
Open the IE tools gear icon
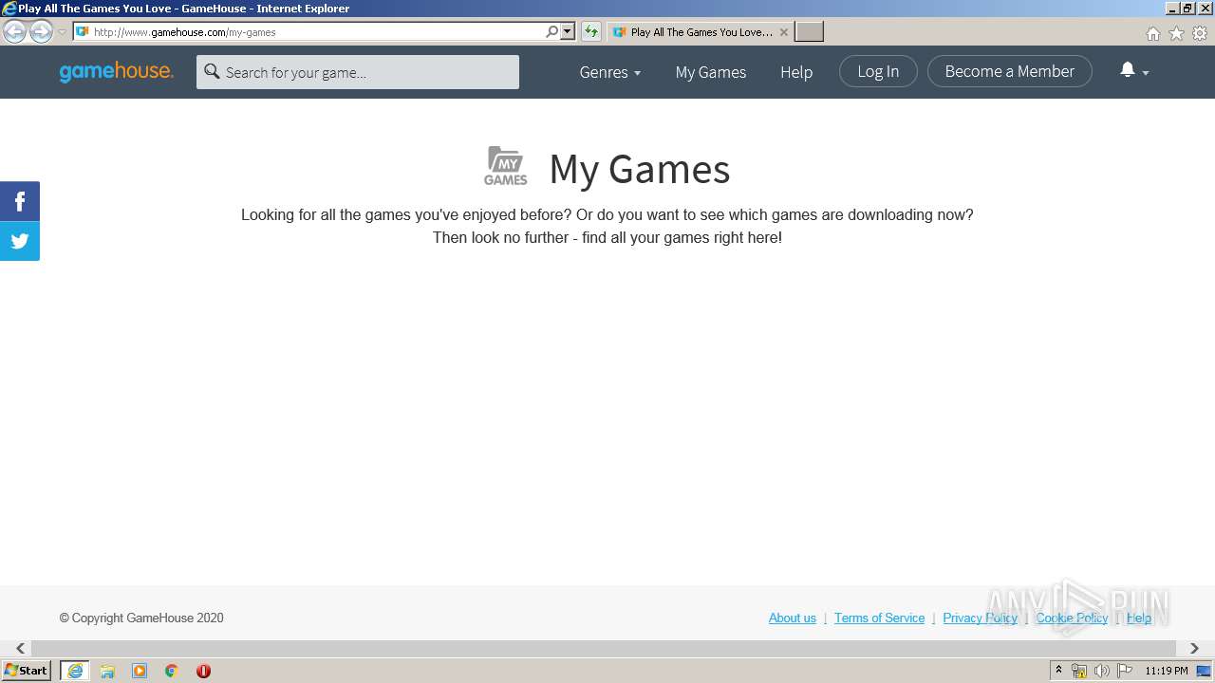(1200, 33)
